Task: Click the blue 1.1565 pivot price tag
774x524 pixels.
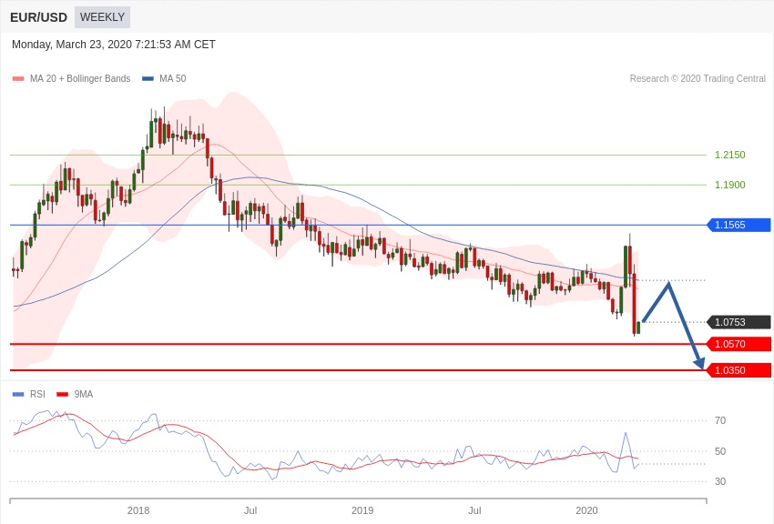Action: click(x=739, y=225)
